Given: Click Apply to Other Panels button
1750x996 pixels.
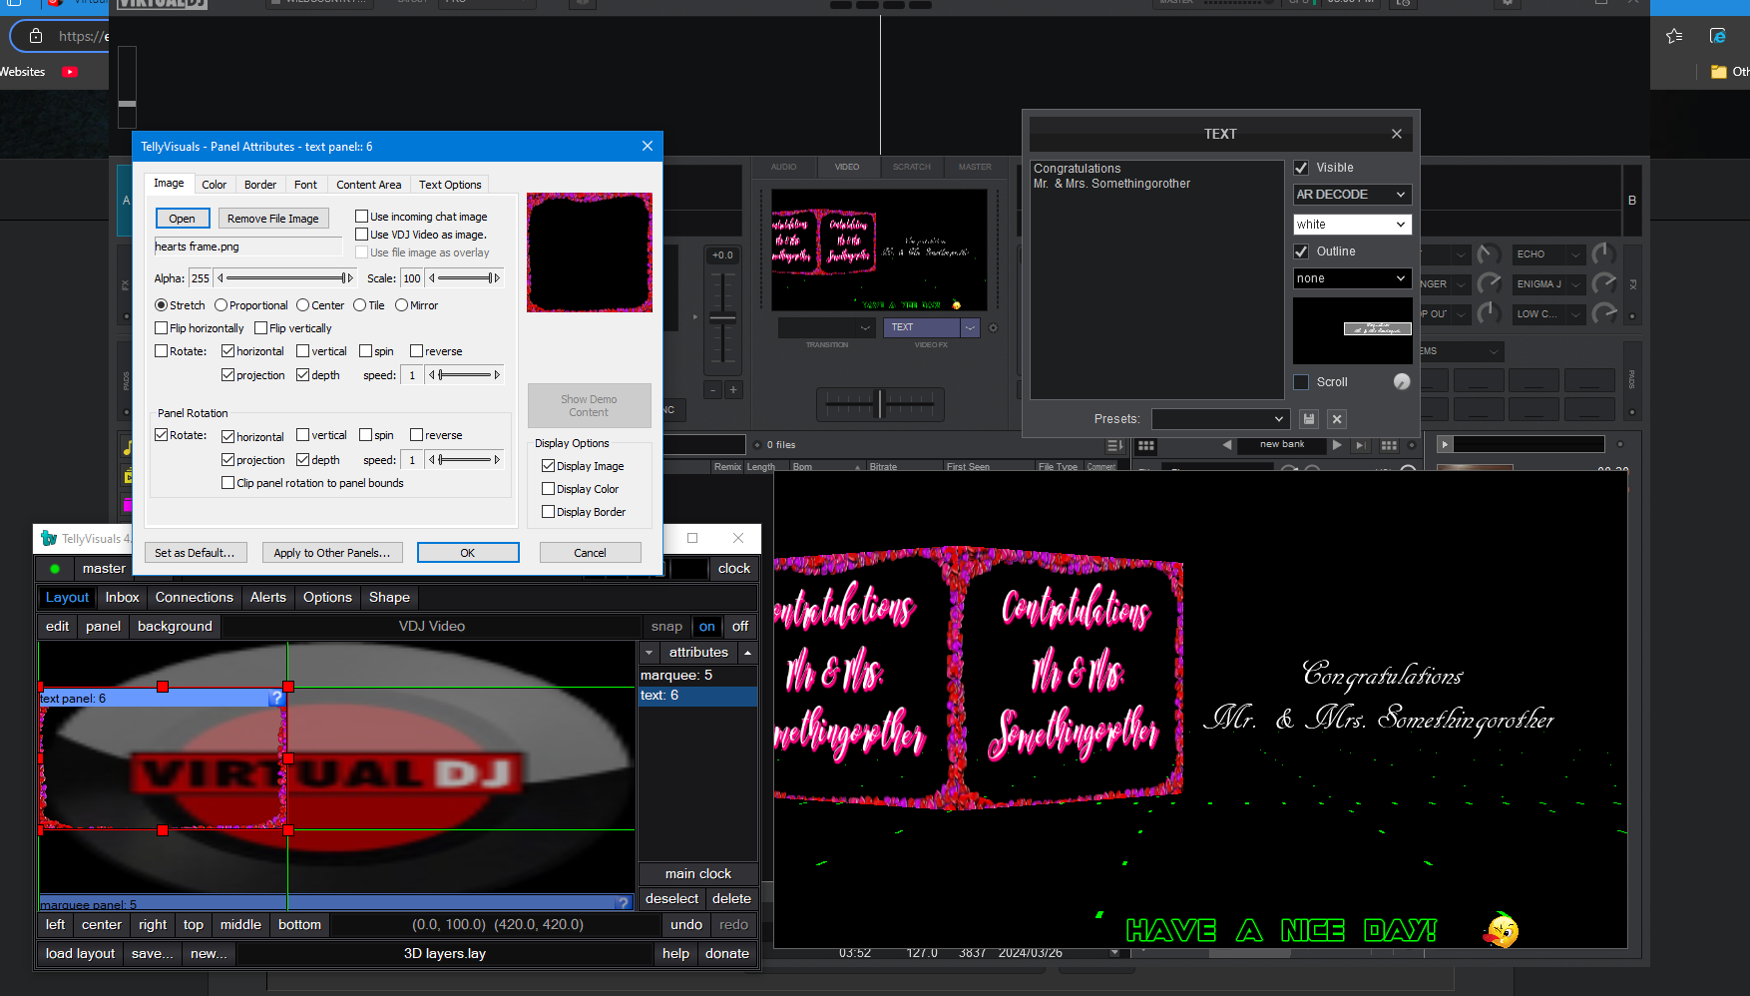Looking at the screenshot, I should pyautogui.click(x=332, y=553).
